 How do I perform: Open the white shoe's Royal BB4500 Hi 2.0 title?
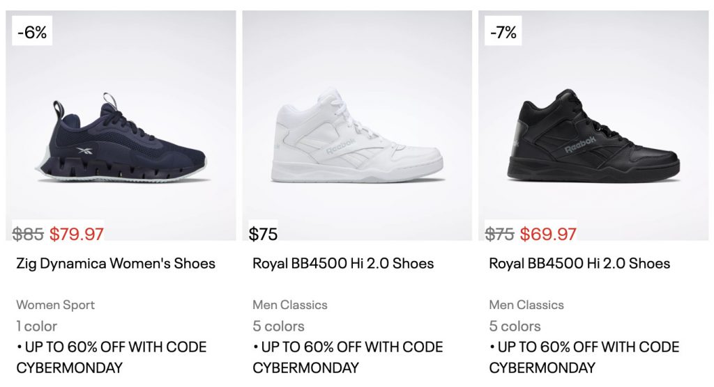[x=343, y=263]
